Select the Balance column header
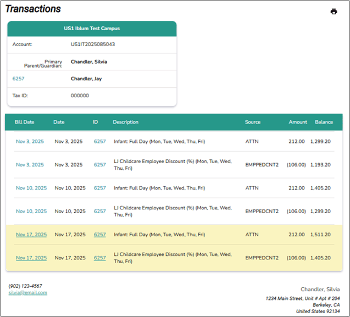This screenshot has width=350, height=317. [324, 122]
